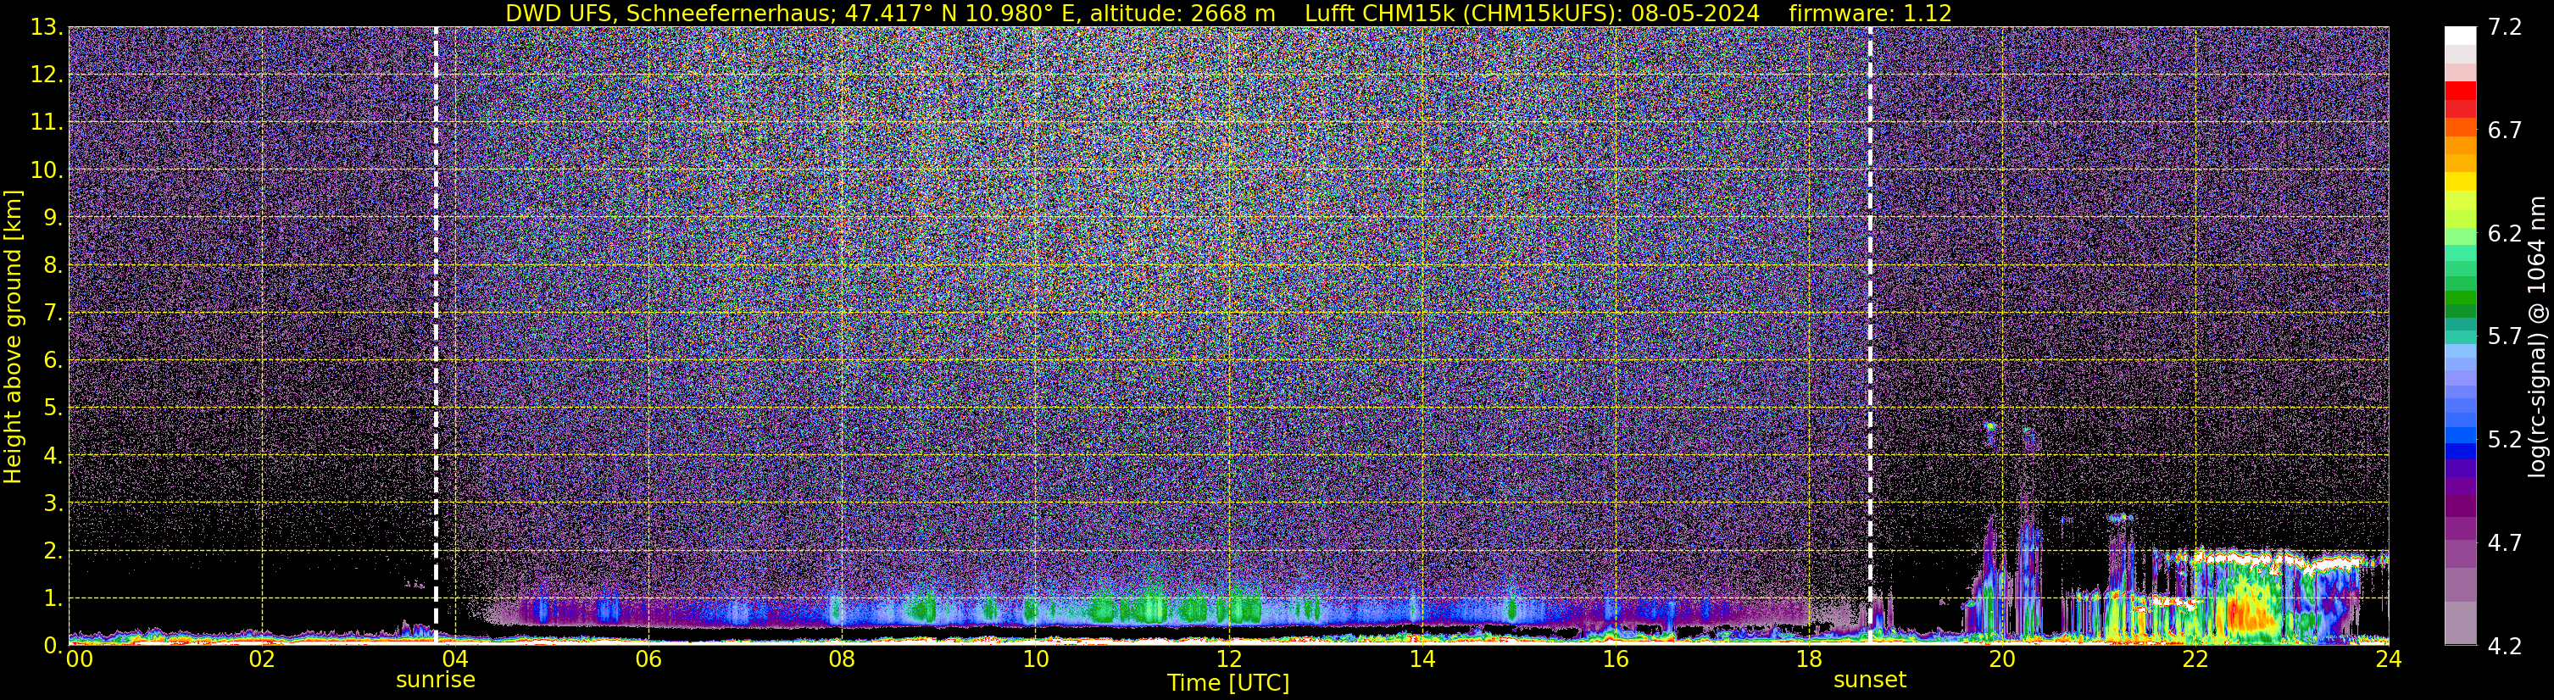This screenshot has width=2554, height=700.
Task: Click the time axis tick label 16
Action: pyautogui.click(x=1615, y=659)
